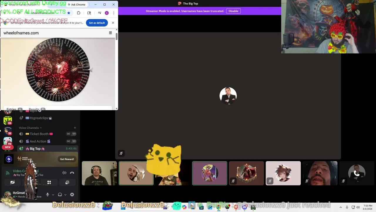
Task: Reload the wheelofnames page
Action: 19,13
